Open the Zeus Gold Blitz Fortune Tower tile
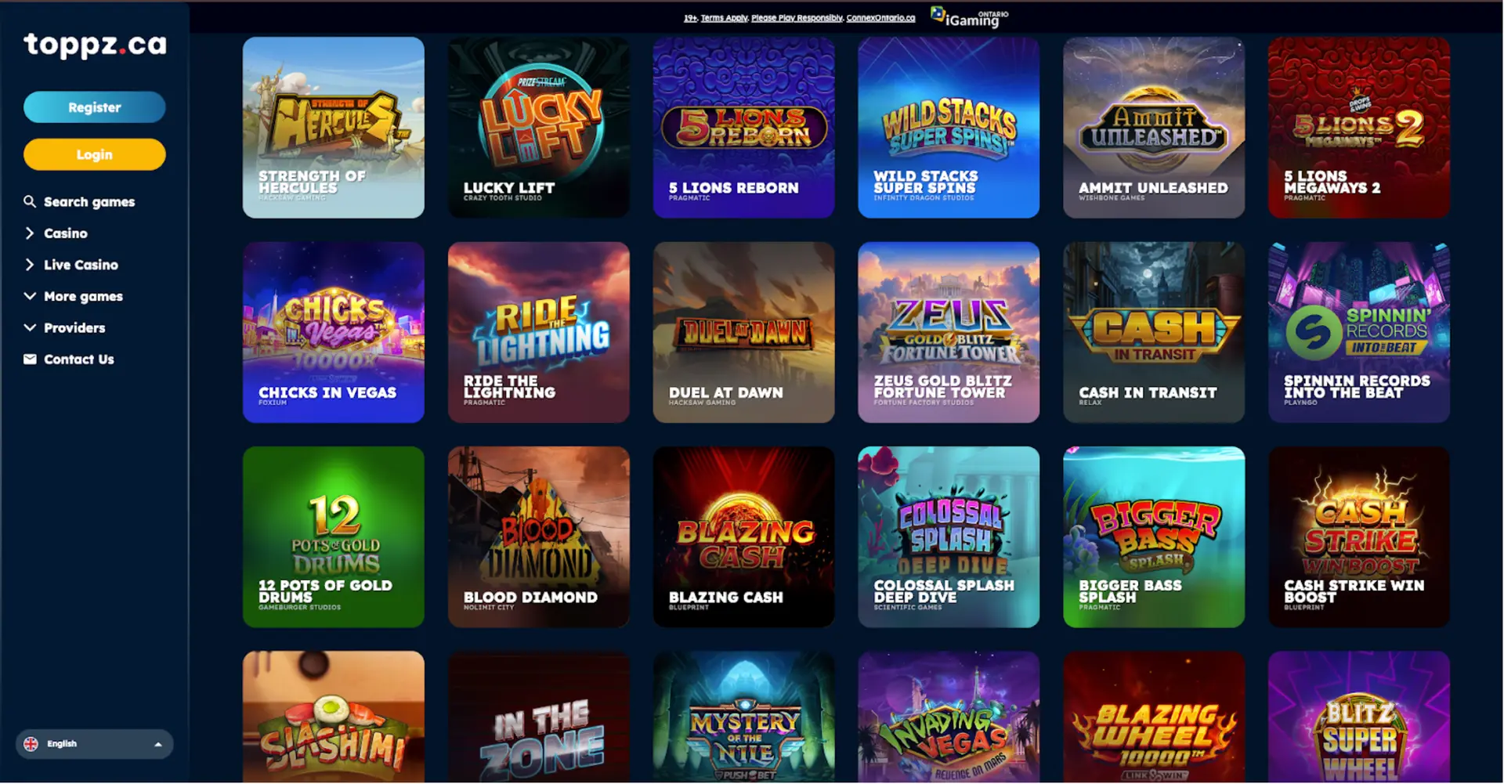This screenshot has width=1504, height=784. tap(949, 332)
